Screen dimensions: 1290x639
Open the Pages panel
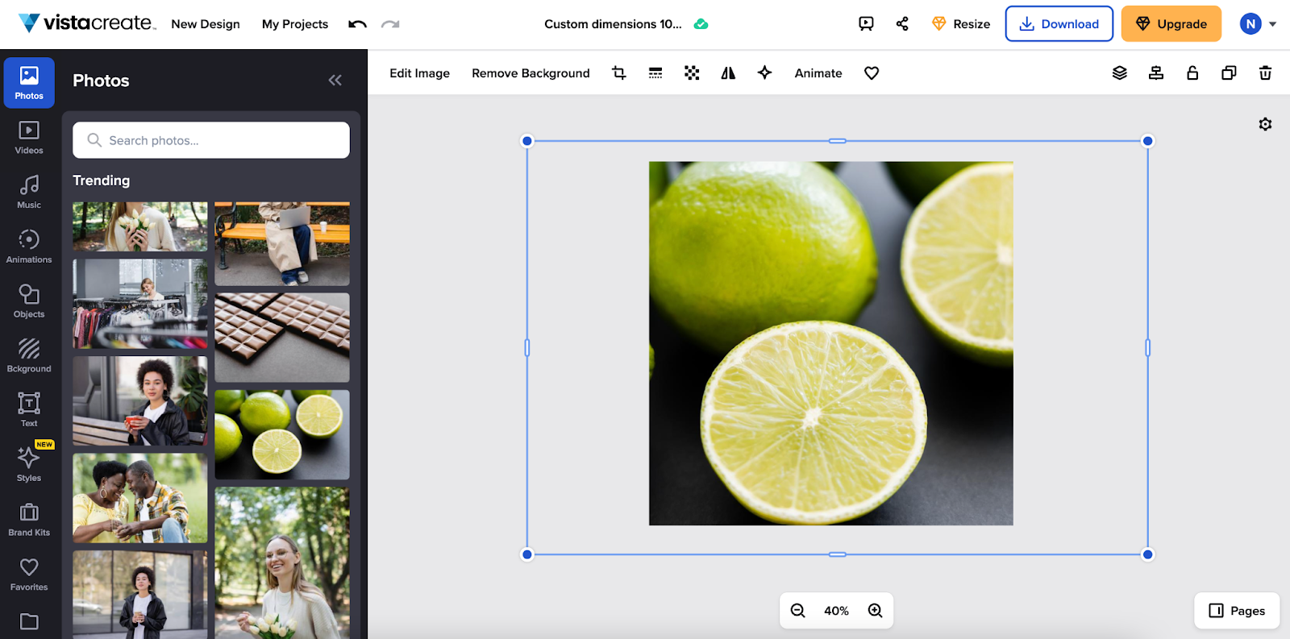point(1237,611)
